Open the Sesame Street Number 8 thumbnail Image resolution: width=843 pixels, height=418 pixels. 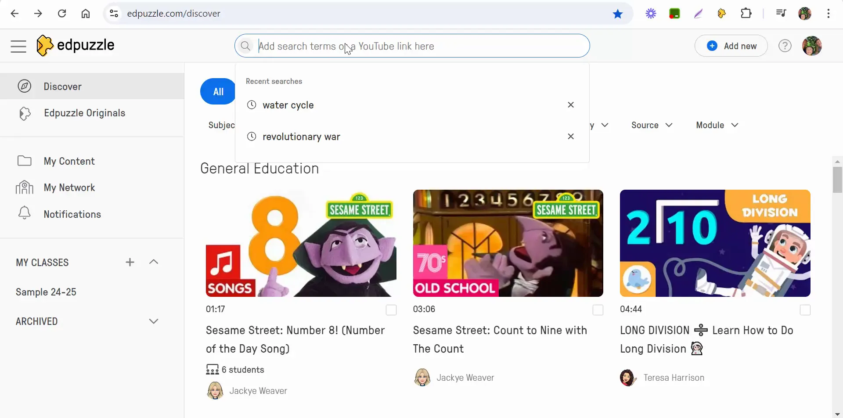coord(301,243)
